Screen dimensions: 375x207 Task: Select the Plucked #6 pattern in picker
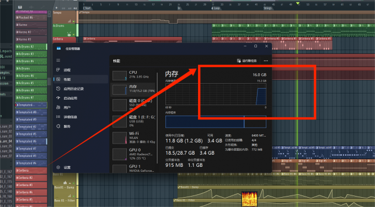(x=31, y=18)
